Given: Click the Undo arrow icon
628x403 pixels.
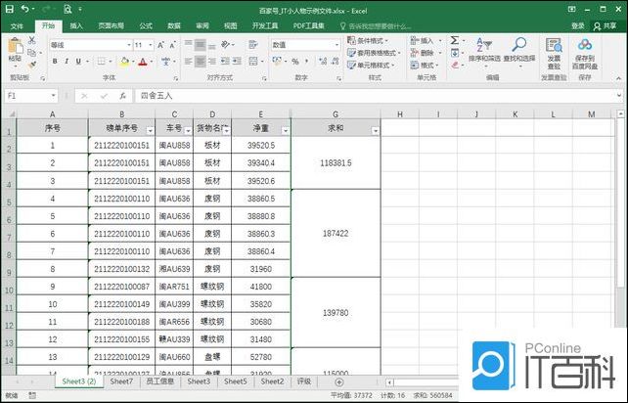Looking at the screenshot, I should click(25, 9).
